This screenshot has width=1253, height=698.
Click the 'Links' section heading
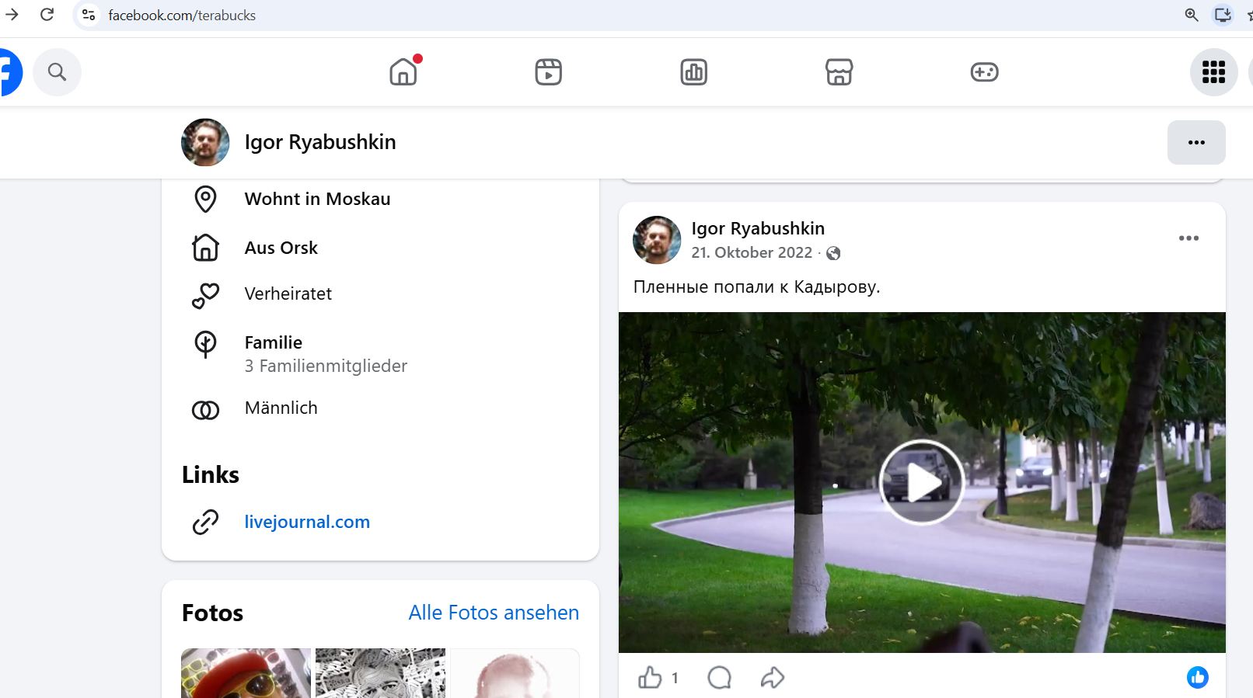click(211, 474)
